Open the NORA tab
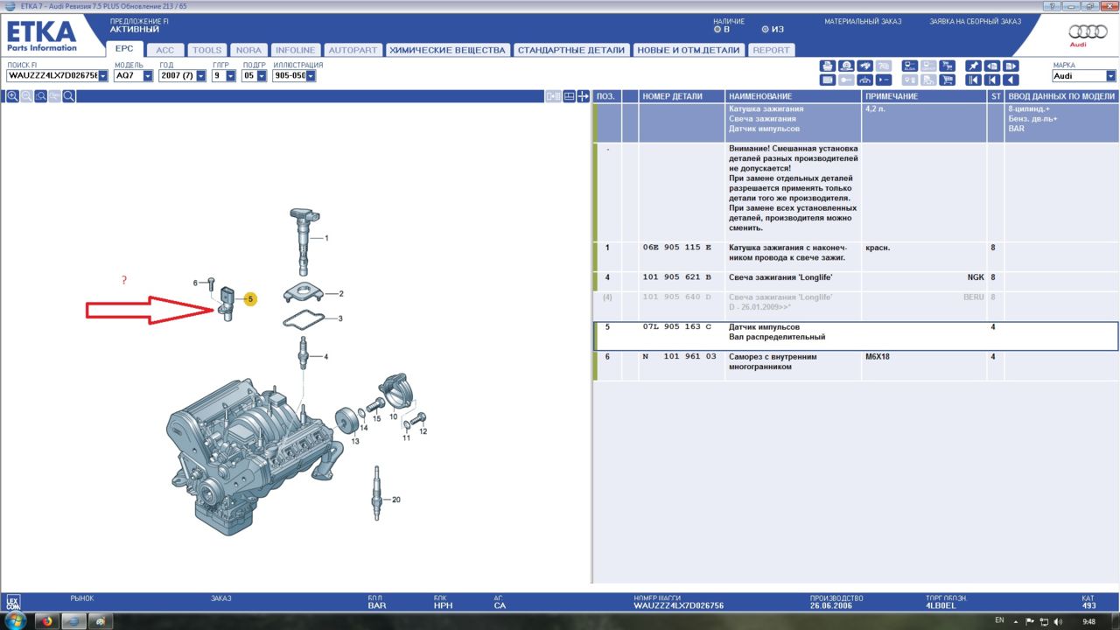1120x630 pixels. 249,50
